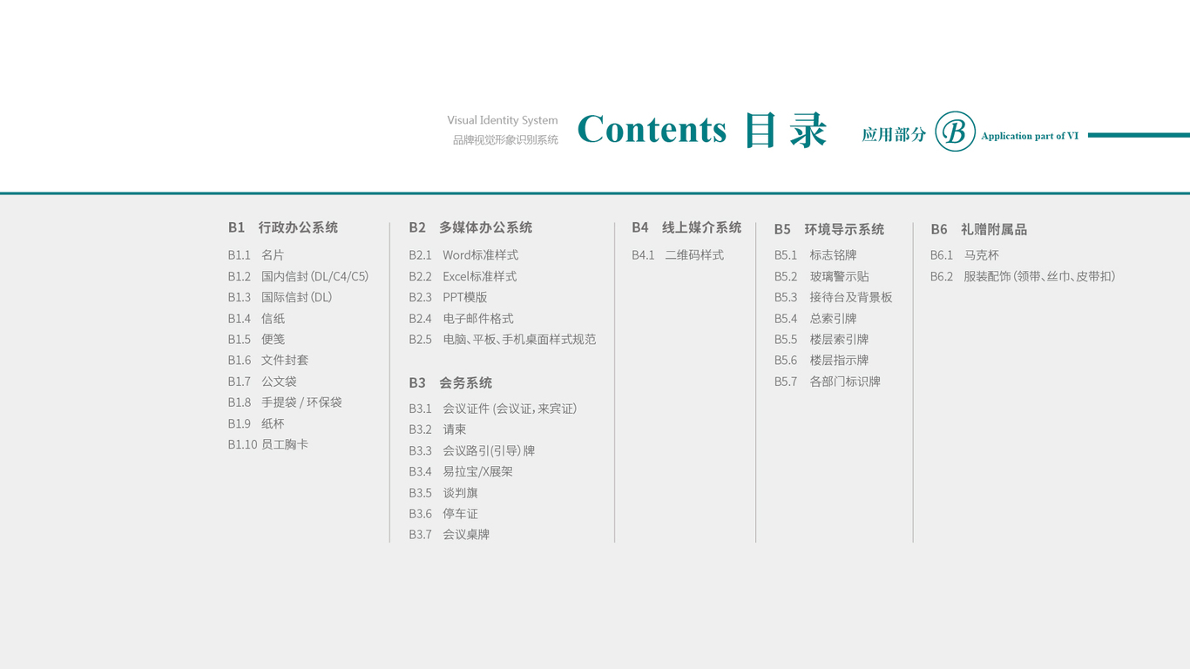This screenshot has height=669, width=1190.
Task: Select heading 'B1 行政办公系统'
Action: point(283,227)
